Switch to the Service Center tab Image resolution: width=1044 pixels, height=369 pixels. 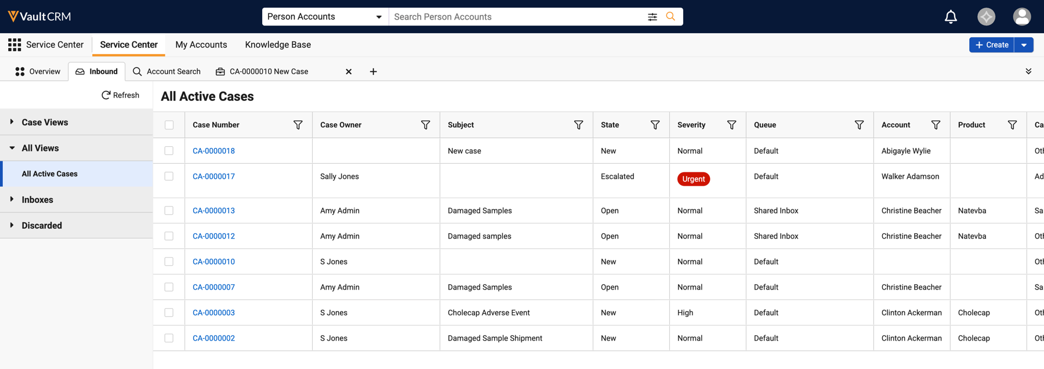pos(129,45)
